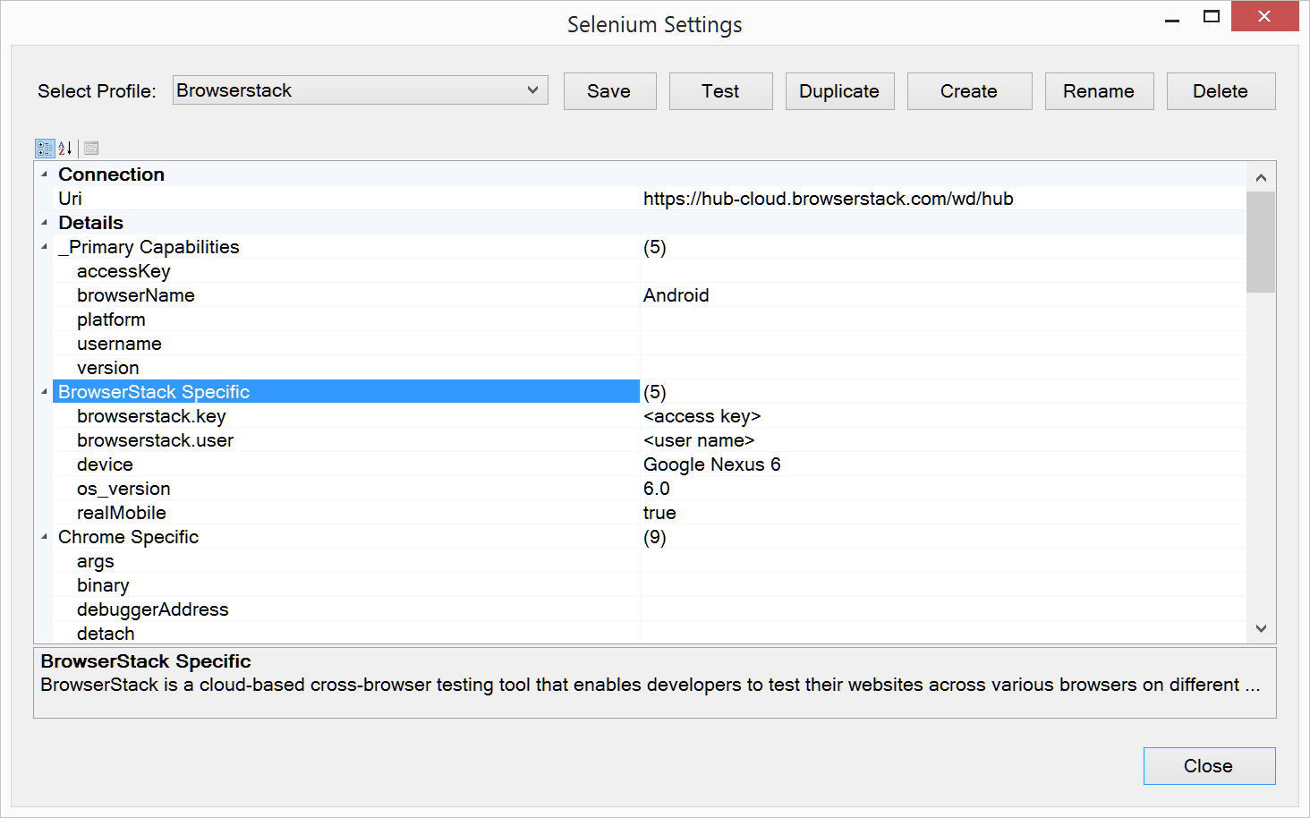The image size is (1310, 818).
Task: Switch property grid to Categorized view
Action: pos(45,149)
